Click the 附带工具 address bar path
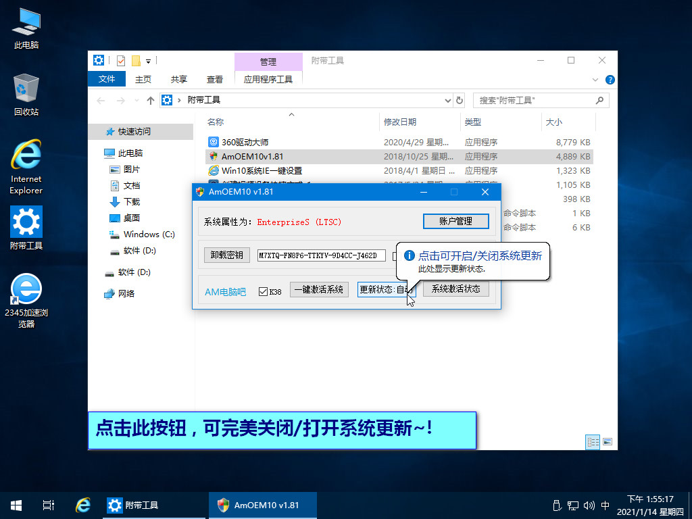 click(204, 100)
